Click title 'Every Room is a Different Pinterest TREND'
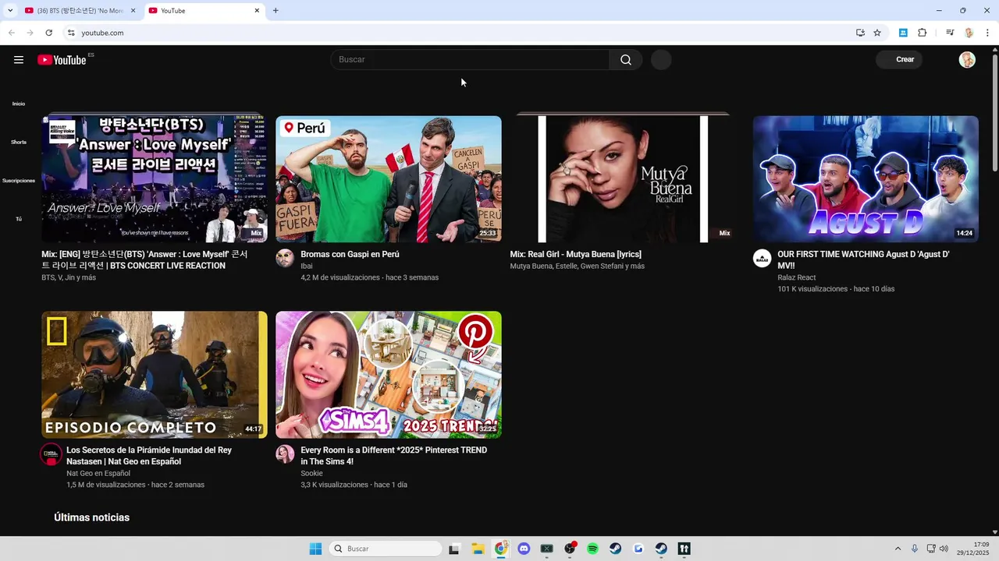The height and width of the screenshot is (561, 999). pyautogui.click(x=393, y=456)
